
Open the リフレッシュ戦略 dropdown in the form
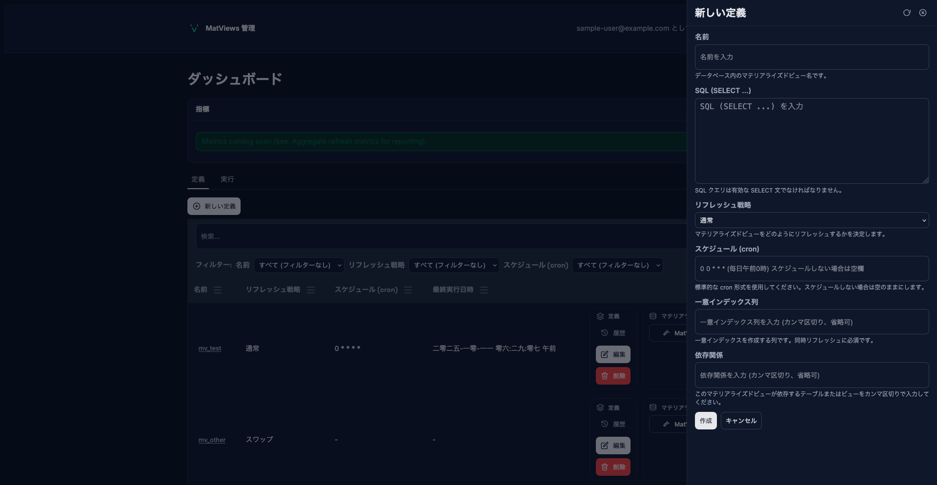(811, 220)
